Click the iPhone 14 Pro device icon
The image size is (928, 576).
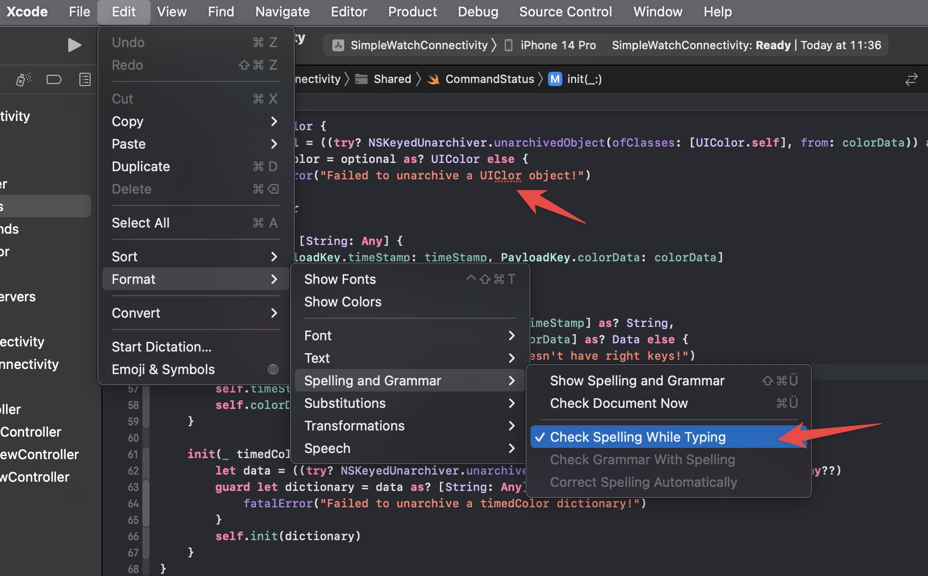coord(509,45)
